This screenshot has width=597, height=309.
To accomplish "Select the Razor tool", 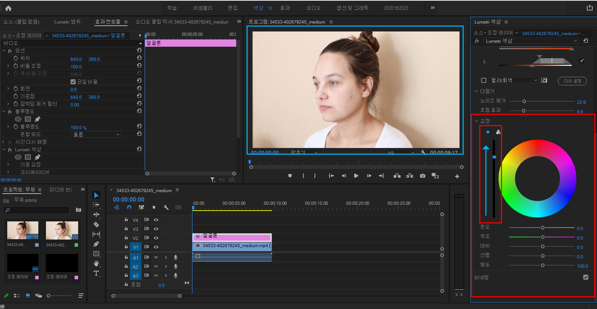I will pos(96,224).
